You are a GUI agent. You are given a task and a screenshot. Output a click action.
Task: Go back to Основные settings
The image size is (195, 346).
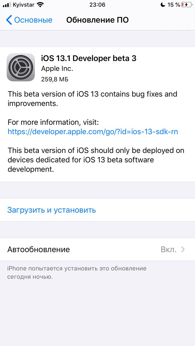29,20
